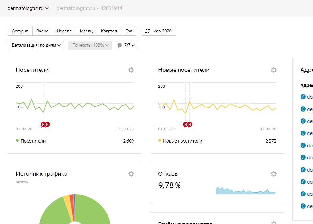Click the Отказы blue sparkline chart
The width and height of the screenshot is (313, 224).
(x=245, y=191)
